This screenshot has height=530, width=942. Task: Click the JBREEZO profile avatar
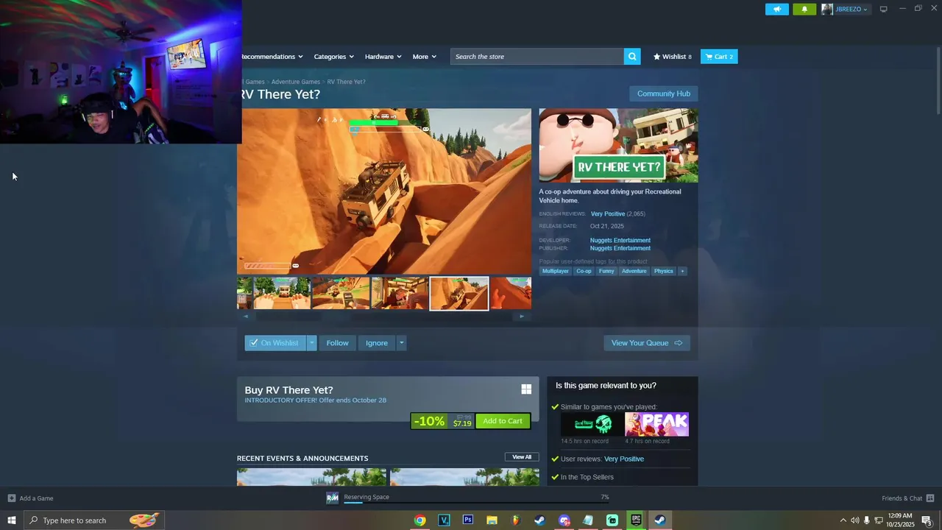[x=827, y=10]
